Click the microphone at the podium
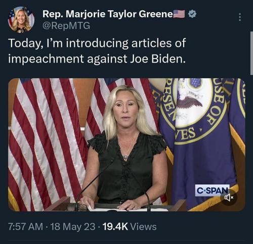Image resolution: width=253 pixels, height=244 pixels. click(x=95, y=184)
